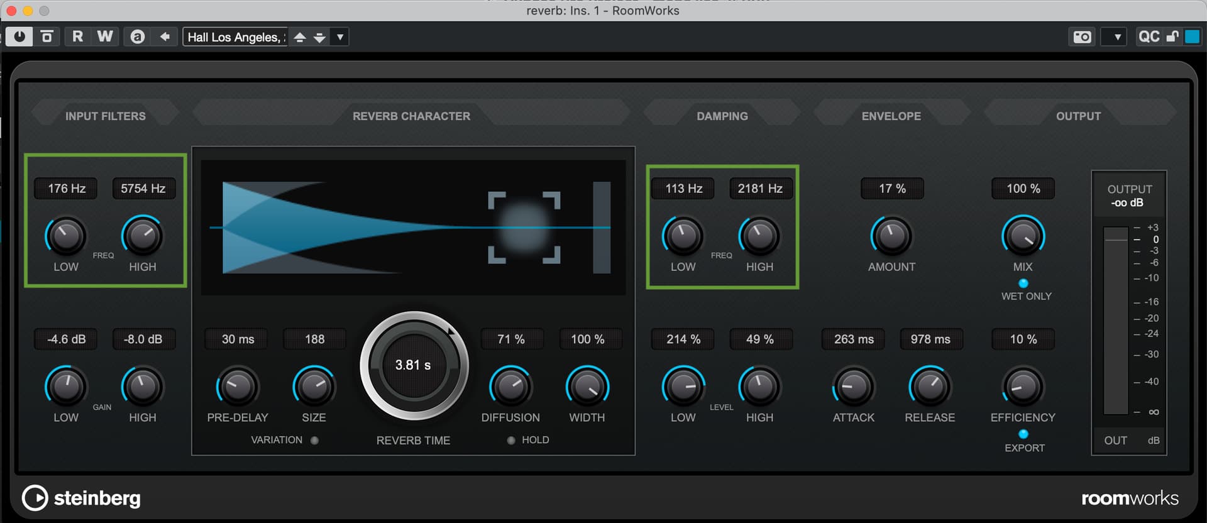
Task: Toggle the Wet Only indicator
Action: 1023,283
